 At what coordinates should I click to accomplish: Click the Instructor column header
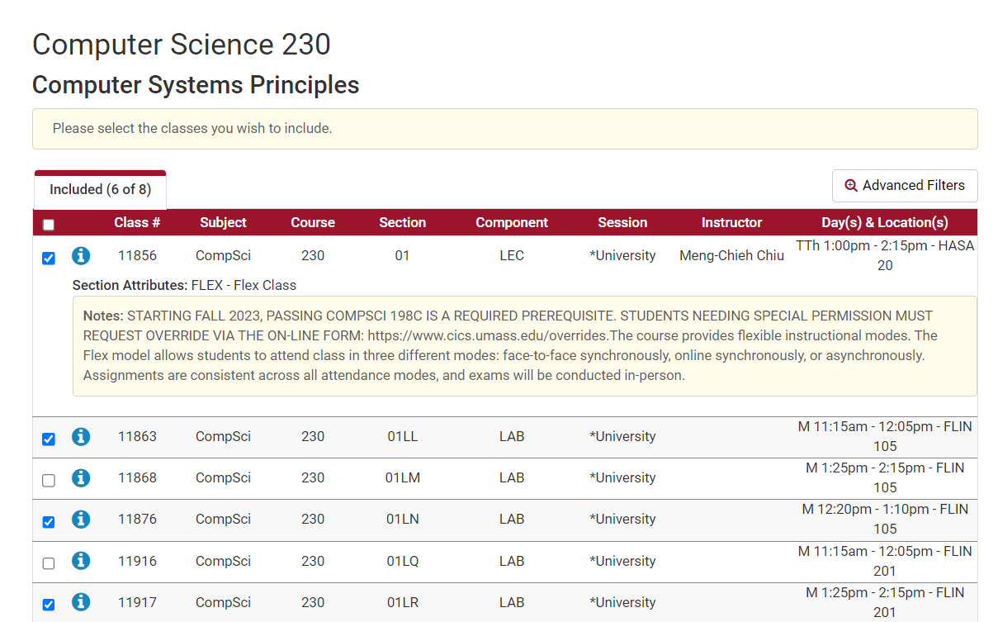coord(731,222)
